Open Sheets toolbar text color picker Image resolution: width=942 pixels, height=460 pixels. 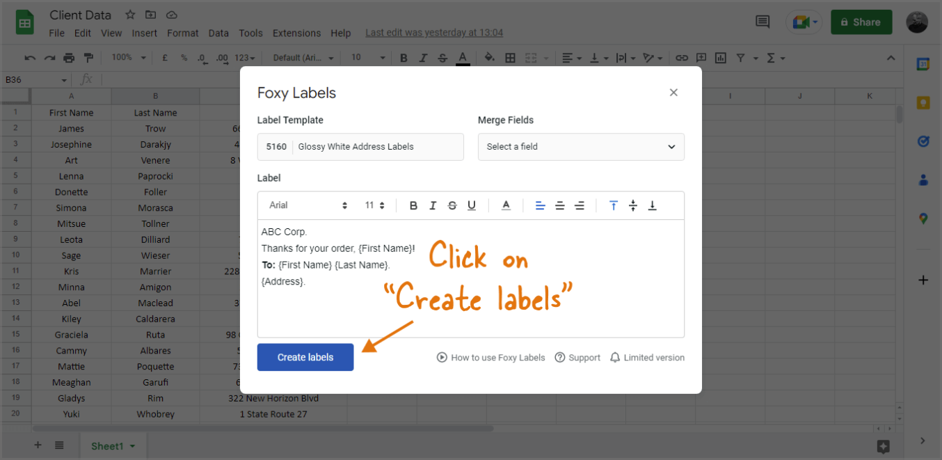tap(463, 58)
